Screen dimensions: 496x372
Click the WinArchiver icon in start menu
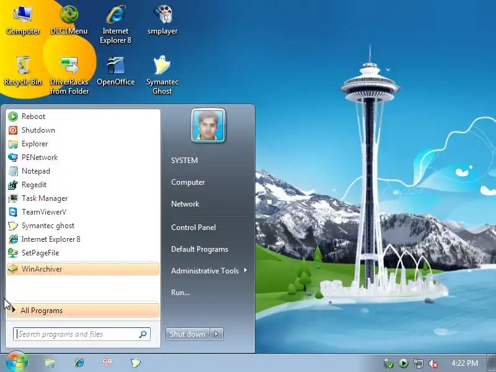click(13, 269)
